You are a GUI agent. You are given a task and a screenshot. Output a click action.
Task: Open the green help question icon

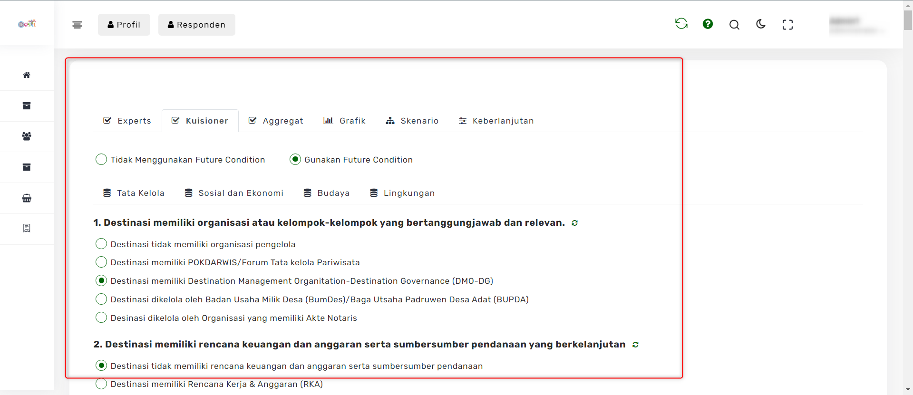point(708,24)
